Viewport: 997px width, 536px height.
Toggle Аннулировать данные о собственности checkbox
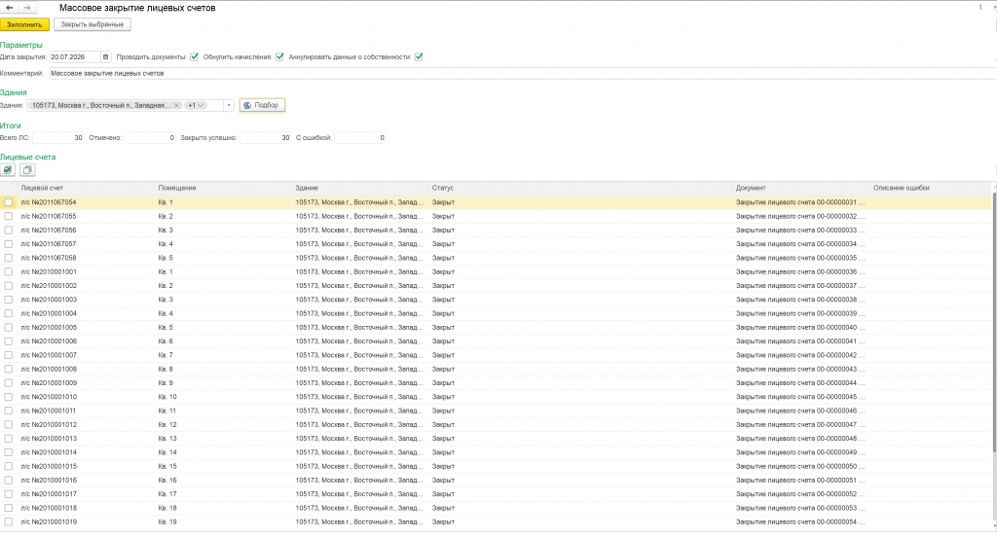click(419, 57)
